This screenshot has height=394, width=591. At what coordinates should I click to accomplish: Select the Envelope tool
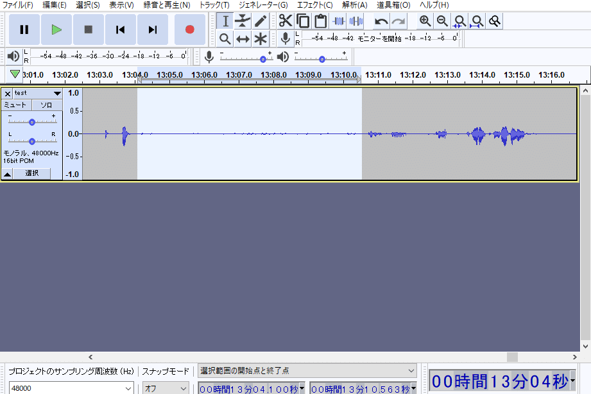tap(243, 21)
